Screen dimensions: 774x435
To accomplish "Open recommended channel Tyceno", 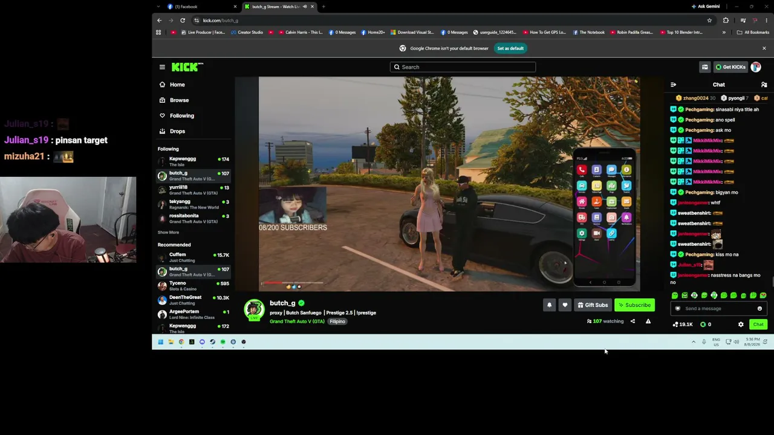I will (x=193, y=286).
